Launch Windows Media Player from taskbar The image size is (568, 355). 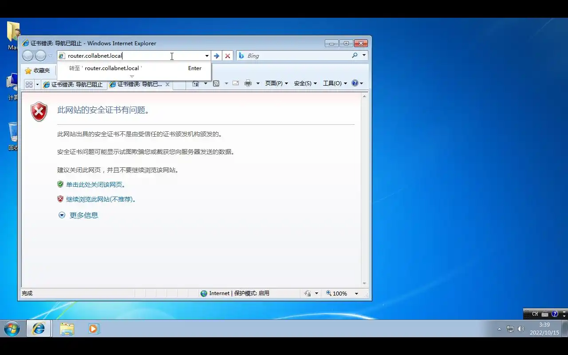point(94,329)
